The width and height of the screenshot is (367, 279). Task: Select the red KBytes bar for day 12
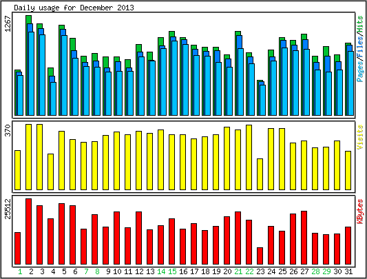coord(138,238)
